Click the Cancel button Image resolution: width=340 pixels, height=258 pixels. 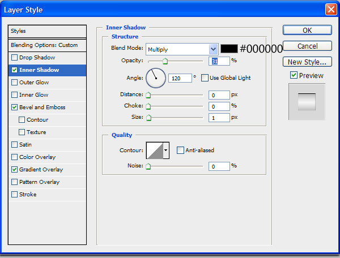coord(307,46)
